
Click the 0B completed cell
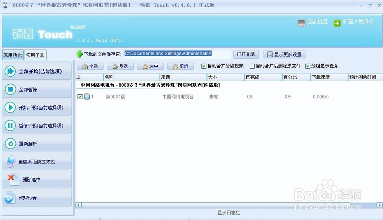pyautogui.click(x=250, y=97)
